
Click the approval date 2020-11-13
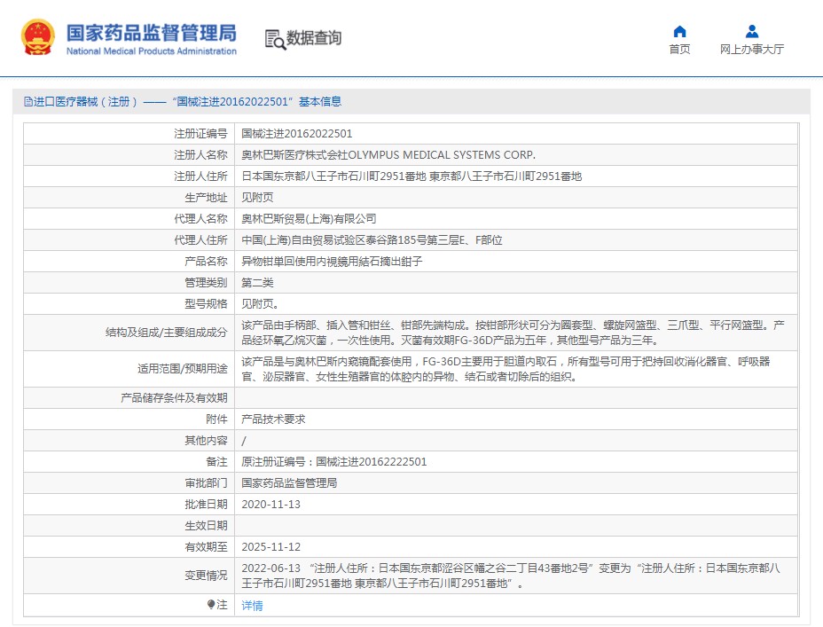(x=270, y=504)
